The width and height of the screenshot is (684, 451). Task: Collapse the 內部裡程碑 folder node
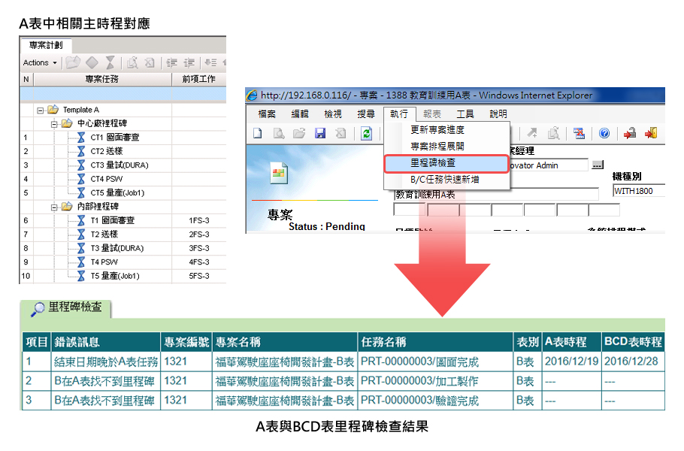(x=54, y=207)
